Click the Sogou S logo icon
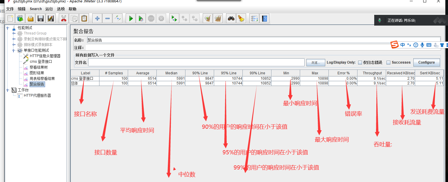This screenshot has height=182, width=448. click(x=395, y=45)
